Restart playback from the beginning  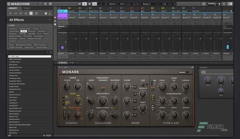point(79,4)
